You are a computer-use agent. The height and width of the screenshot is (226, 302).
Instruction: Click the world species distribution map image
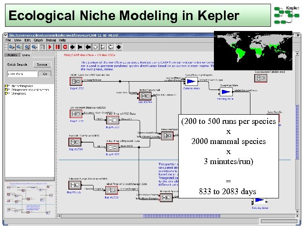253,51
